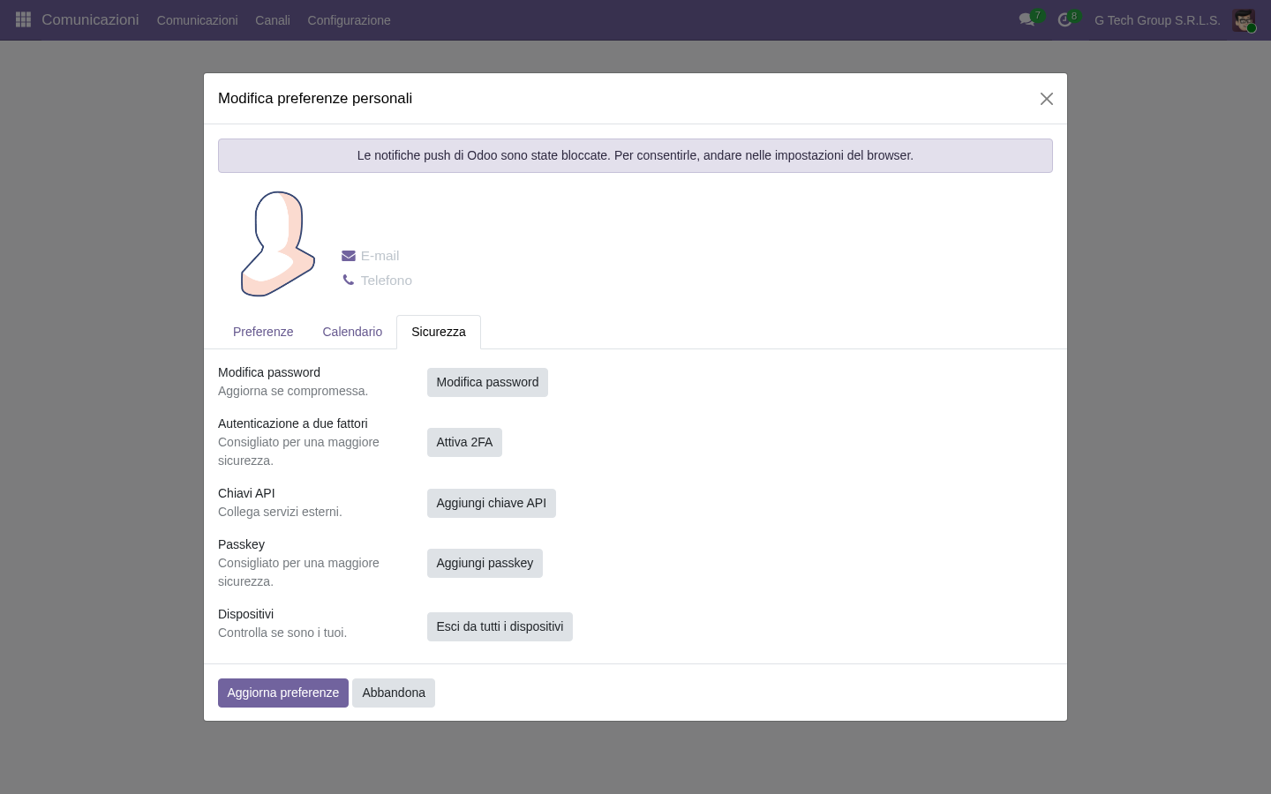Click 'Controlla se sono i tuoi.' text
Image resolution: width=1271 pixels, height=794 pixels.
pyautogui.click(x=282, y=633)
